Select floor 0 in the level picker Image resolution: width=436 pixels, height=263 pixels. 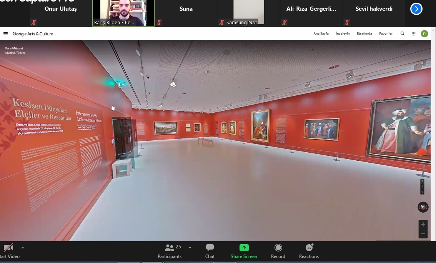(x=422, y=191)
